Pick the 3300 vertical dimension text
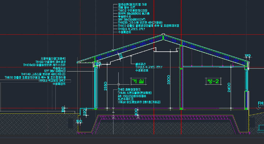264x144 pixels. point(169,80)
